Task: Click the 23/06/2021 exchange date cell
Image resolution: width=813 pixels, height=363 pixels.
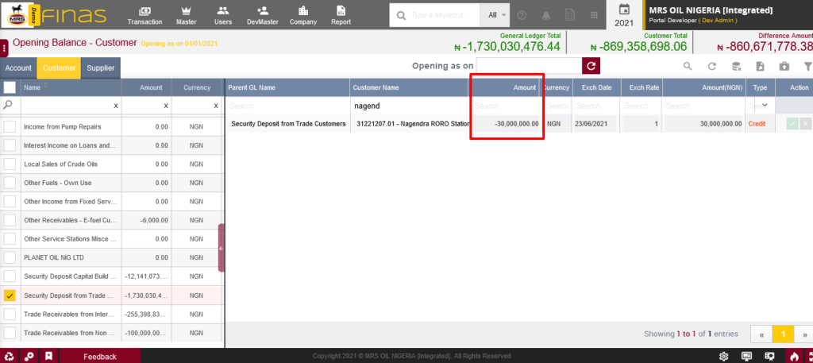Action: [596, 124]
